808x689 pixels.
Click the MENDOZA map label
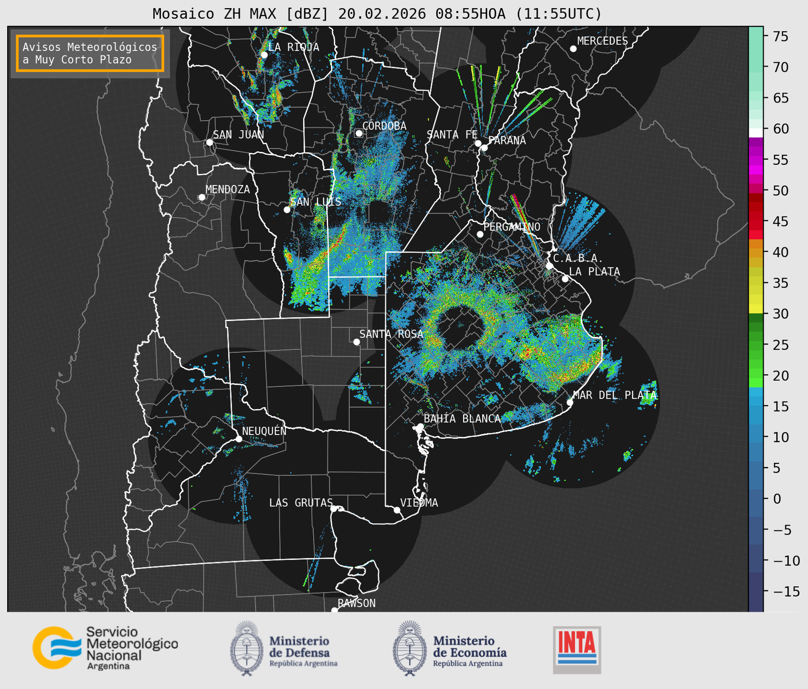[x=228, y=189]
